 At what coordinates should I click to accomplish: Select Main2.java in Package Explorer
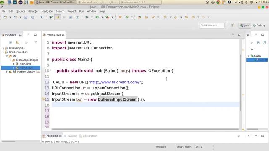(26, 68)
